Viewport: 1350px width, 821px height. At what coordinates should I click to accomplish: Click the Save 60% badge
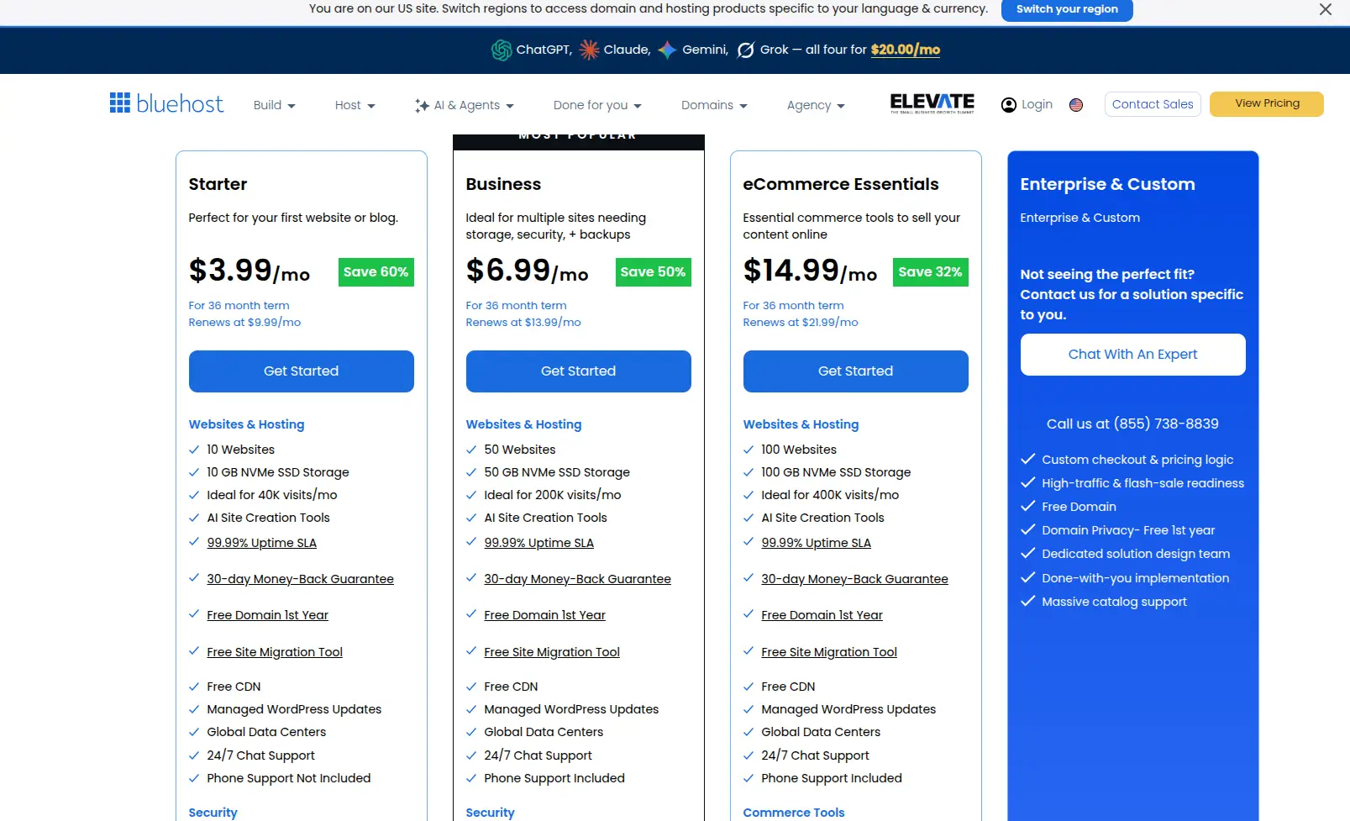coord(376,272)
